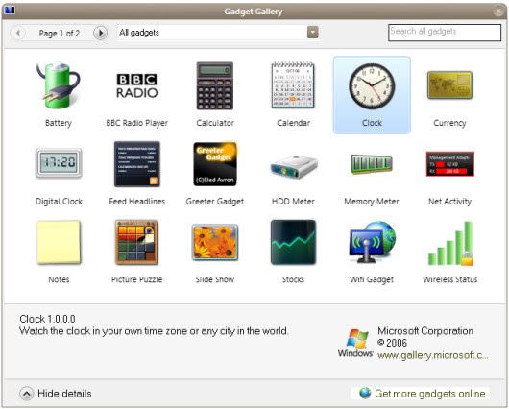Select the Digital Clock gadget icon
509x409 pixels.
click(x=59, y=162)
